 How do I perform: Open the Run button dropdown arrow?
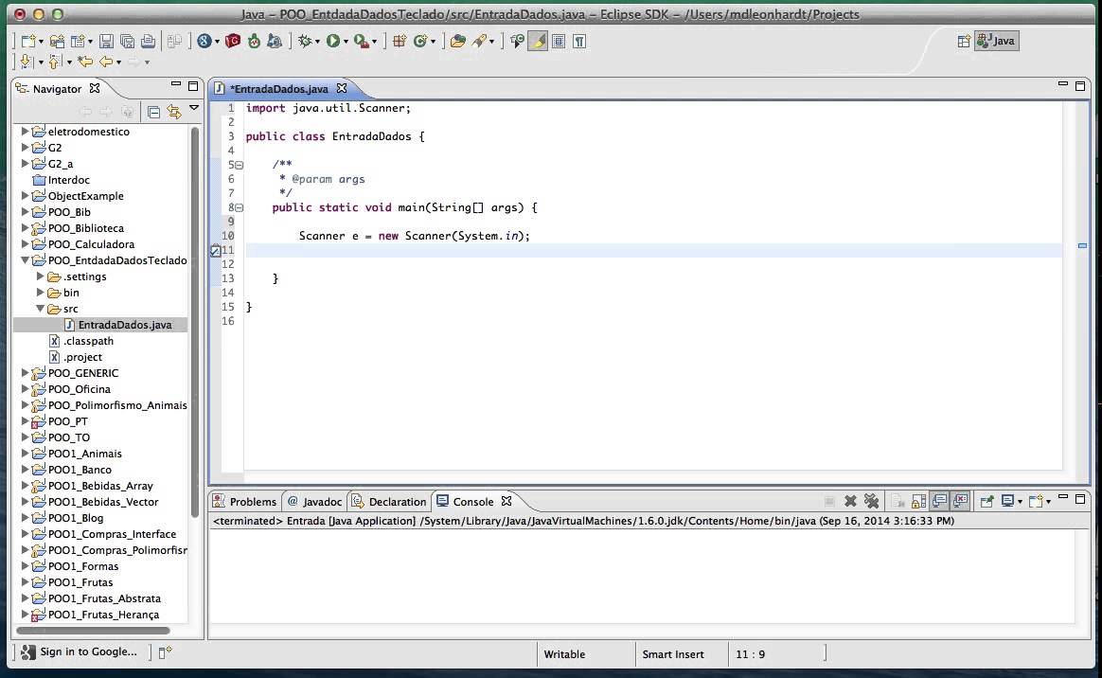(x=346, y=43)
